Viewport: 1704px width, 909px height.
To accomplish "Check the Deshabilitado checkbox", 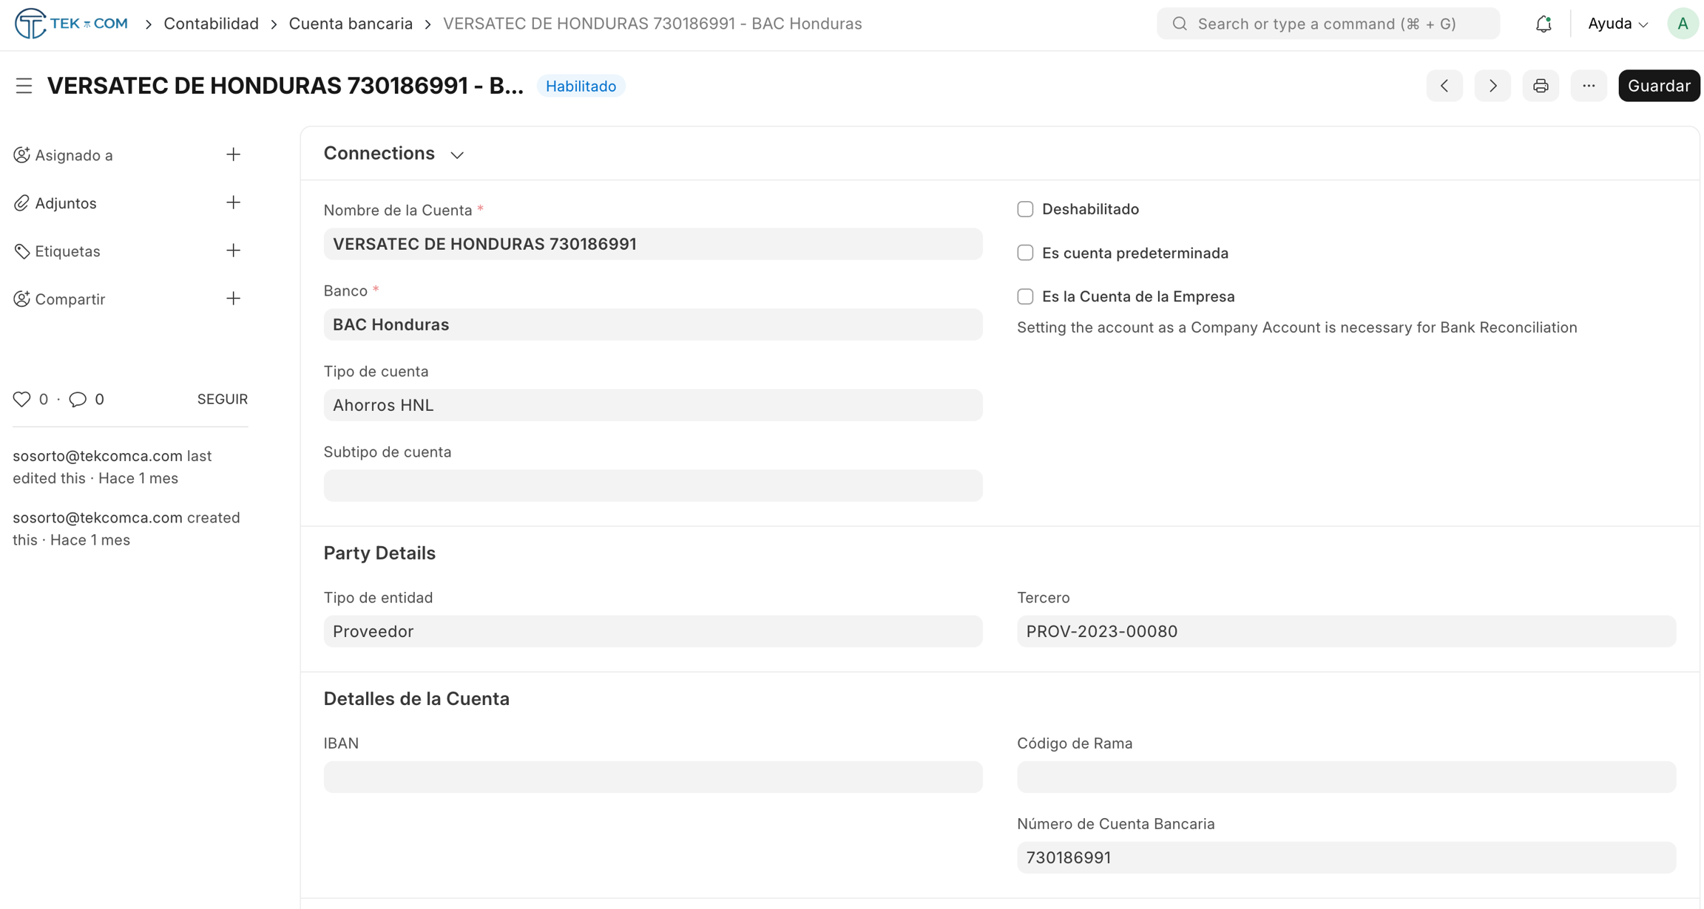I will coord(1025,209).
